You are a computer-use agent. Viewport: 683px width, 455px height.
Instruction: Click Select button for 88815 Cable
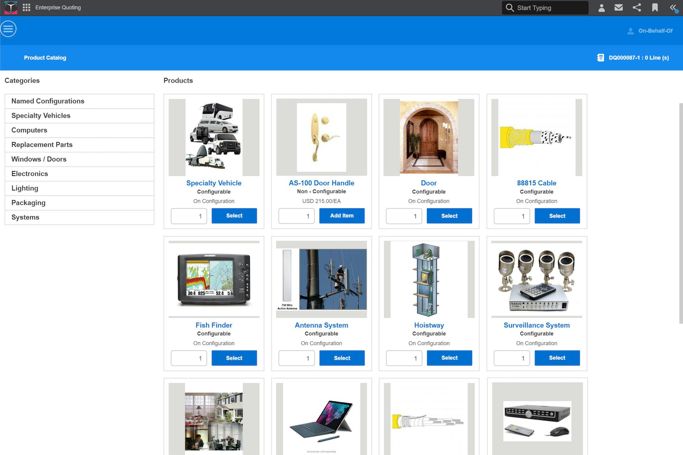557,216
